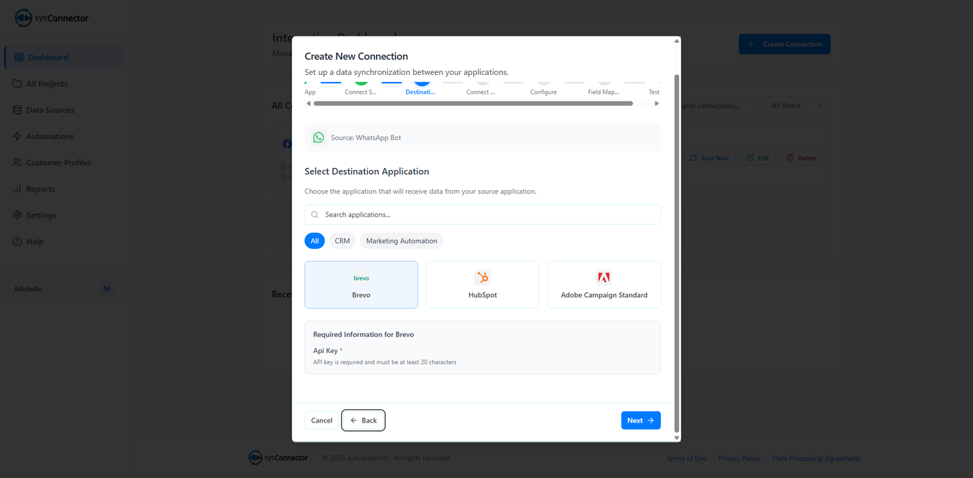Image resolution: width=973 pixels, height=478 pixels.
Task: Click the Source: WhatsApp Bot text
Action: (x=366, y=138)
